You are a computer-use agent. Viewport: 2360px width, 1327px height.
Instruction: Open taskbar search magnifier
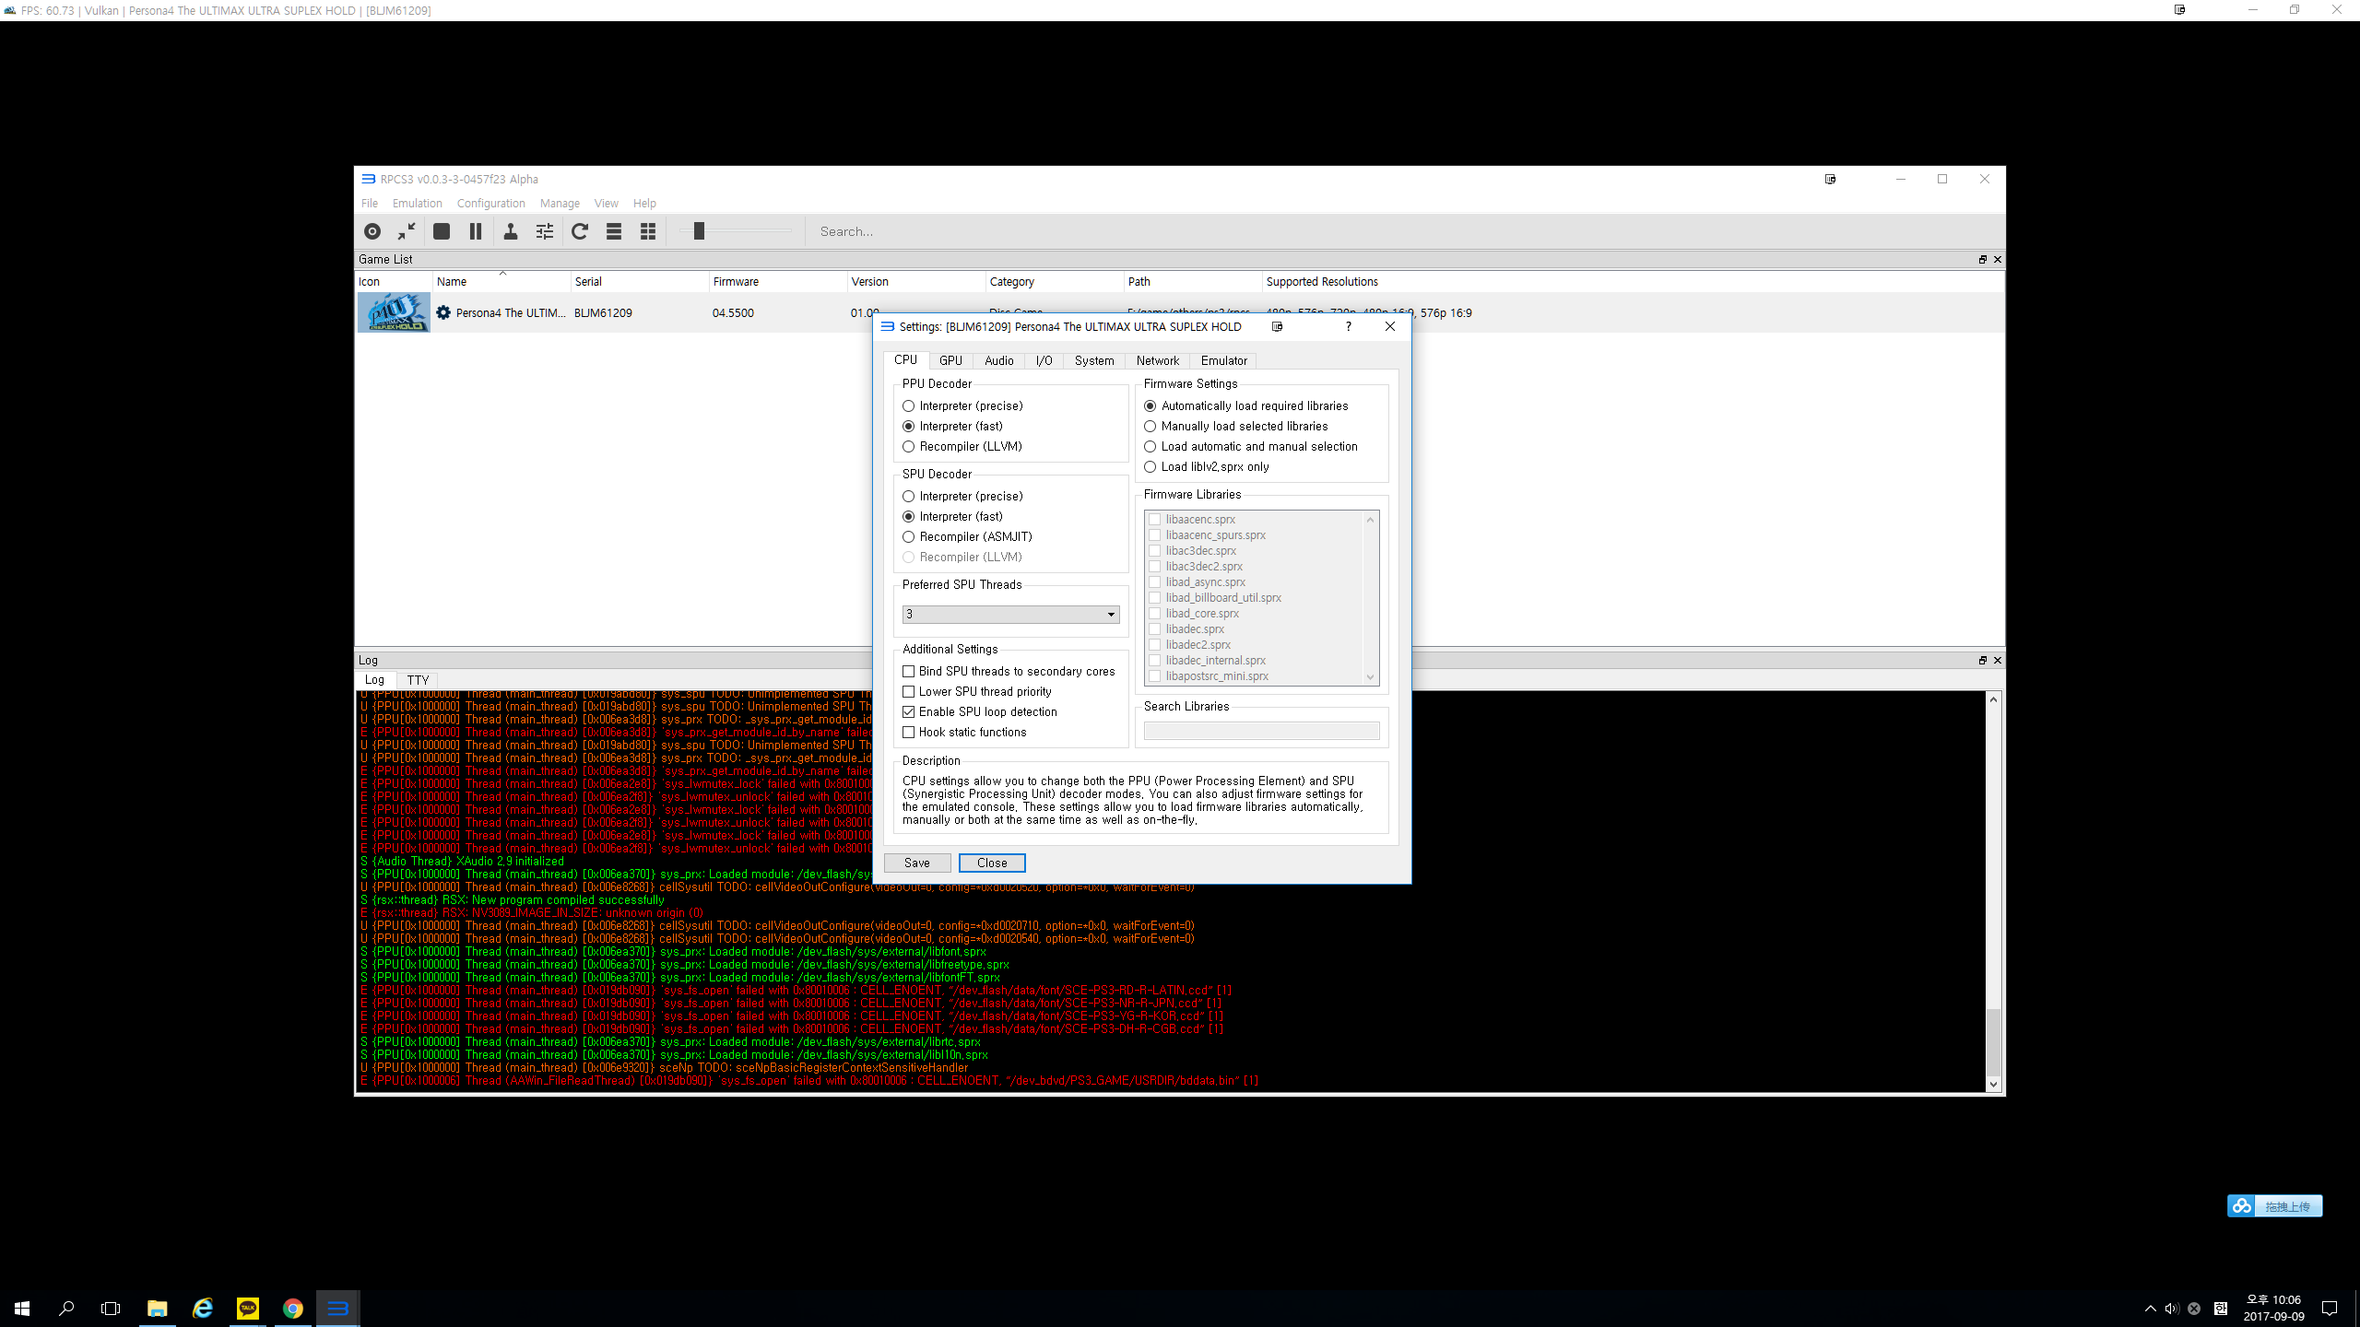click(66, 1309)
